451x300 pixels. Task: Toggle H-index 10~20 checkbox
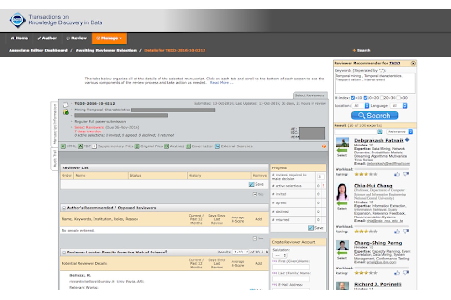click(365, 98)
